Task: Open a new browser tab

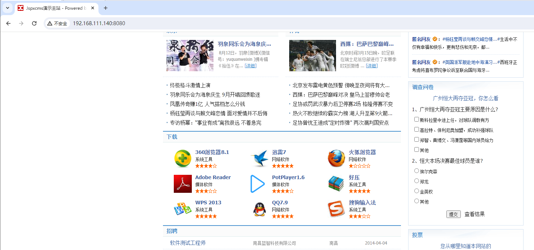Action: click(x=106, y=8)
